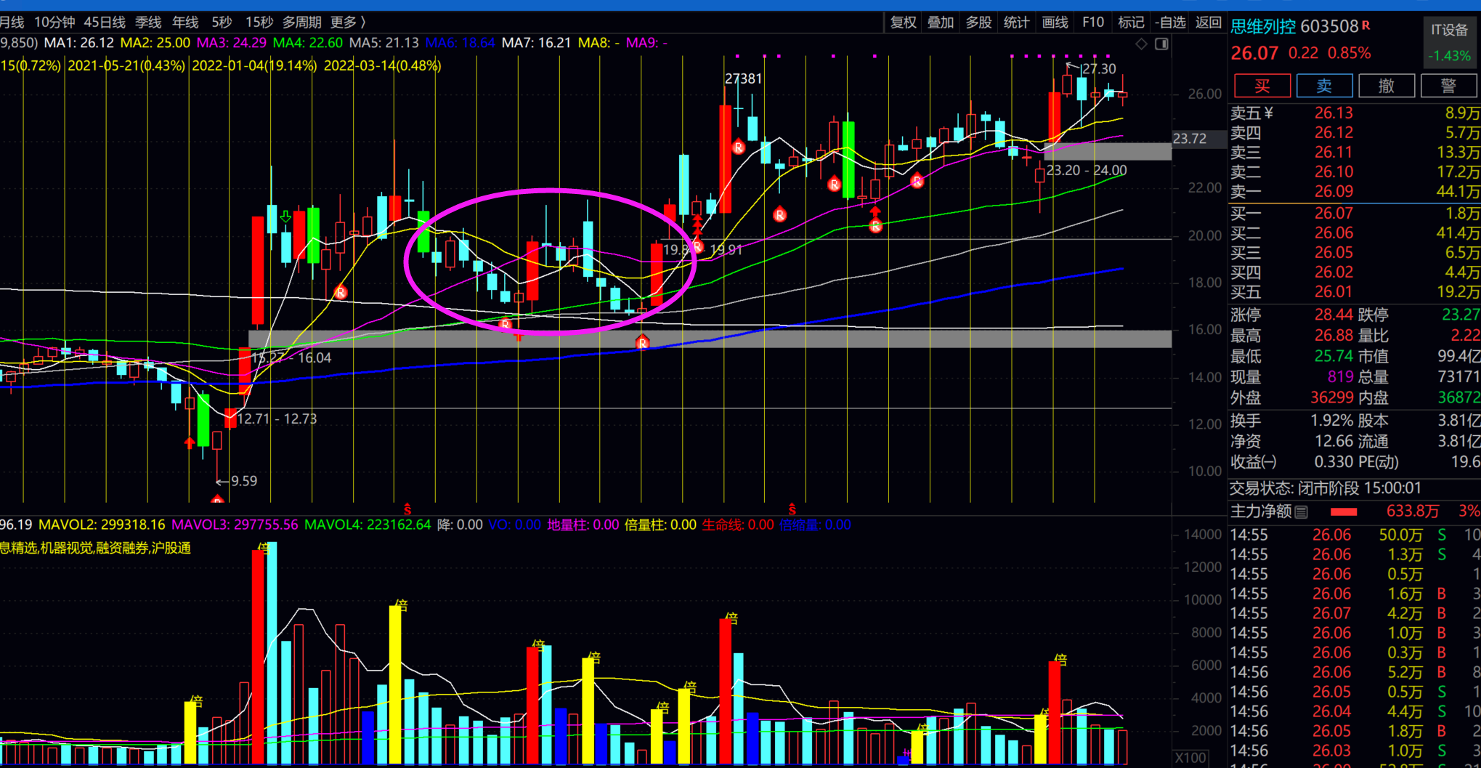Screen dimensions: 1481x768
Task: Click the 撤 cancel order button
Action: 1386,86
